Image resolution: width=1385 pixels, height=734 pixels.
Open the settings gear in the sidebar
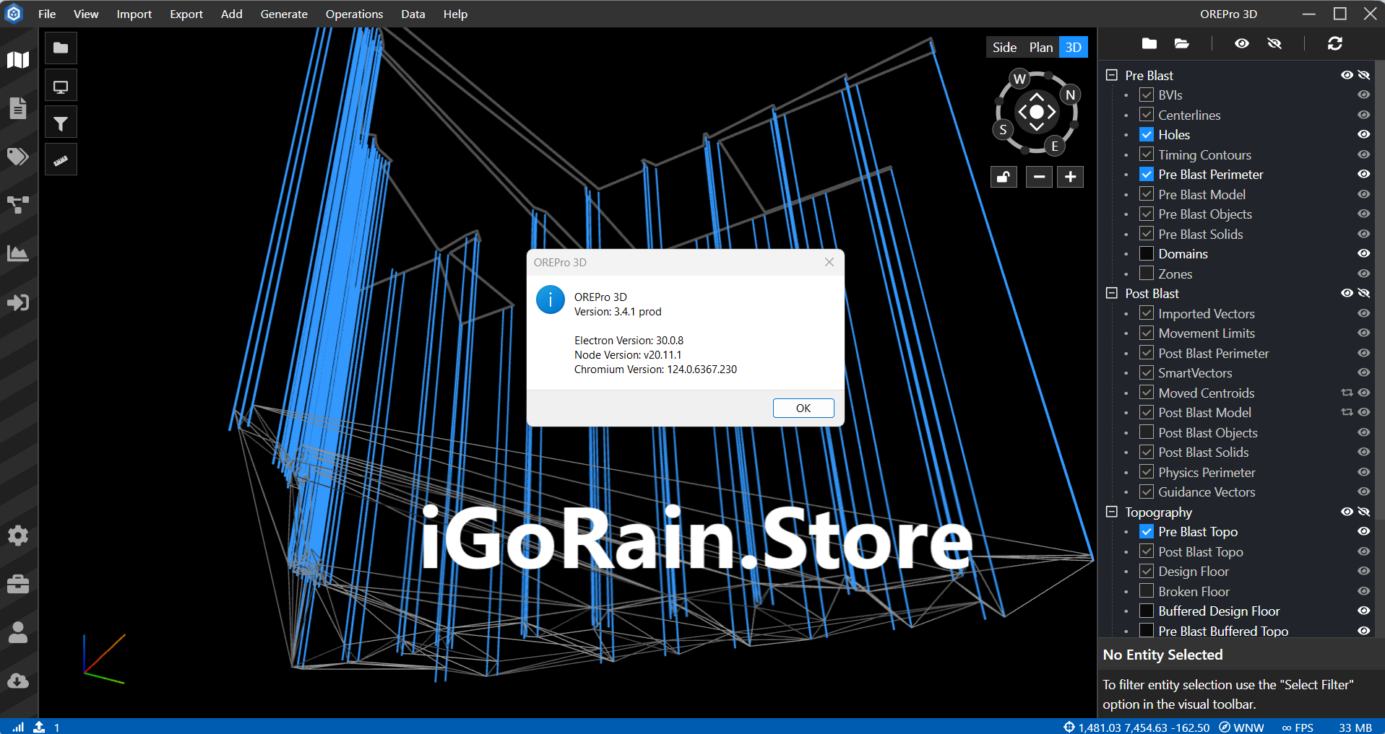17,536
